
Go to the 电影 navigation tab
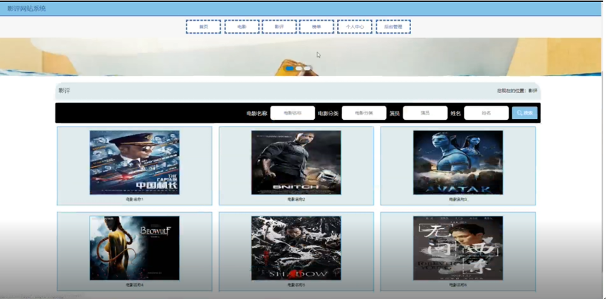pyautogui.click(x=241, y=27)
